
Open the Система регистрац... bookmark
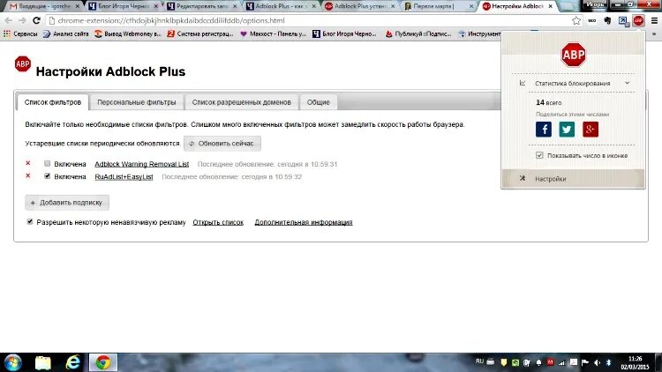point(200,33)
